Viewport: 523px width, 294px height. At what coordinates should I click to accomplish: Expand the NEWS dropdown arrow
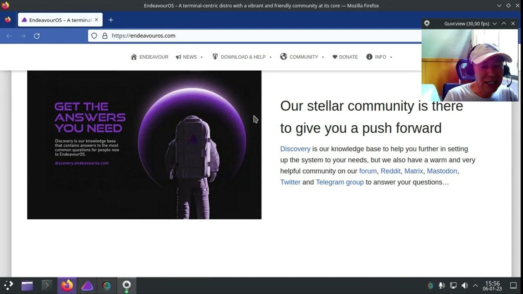pos(201,57)
